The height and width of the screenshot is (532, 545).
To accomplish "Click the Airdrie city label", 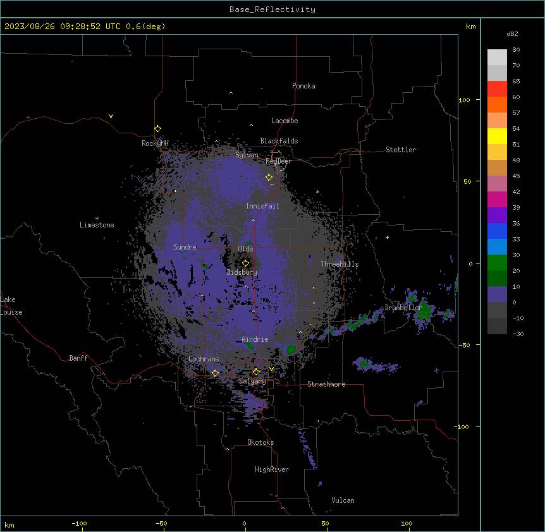I will point(255,339).
